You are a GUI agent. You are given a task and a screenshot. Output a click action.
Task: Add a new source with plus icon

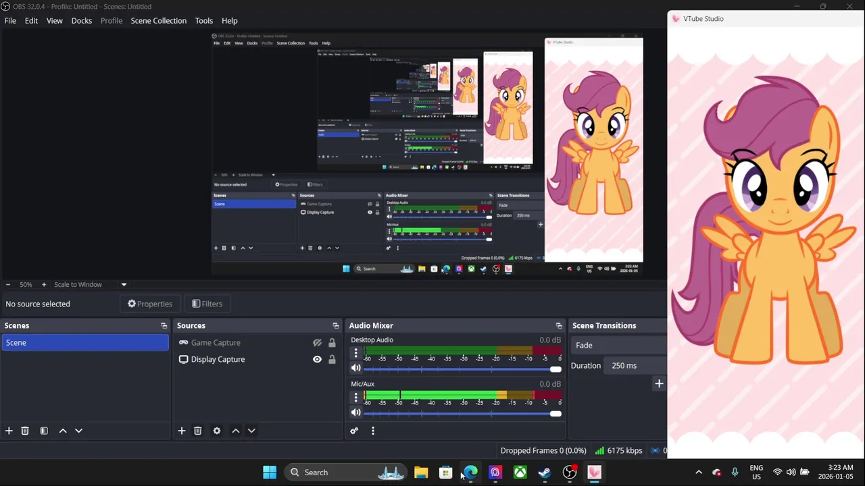pyautogui.click(x=181, y=431)
